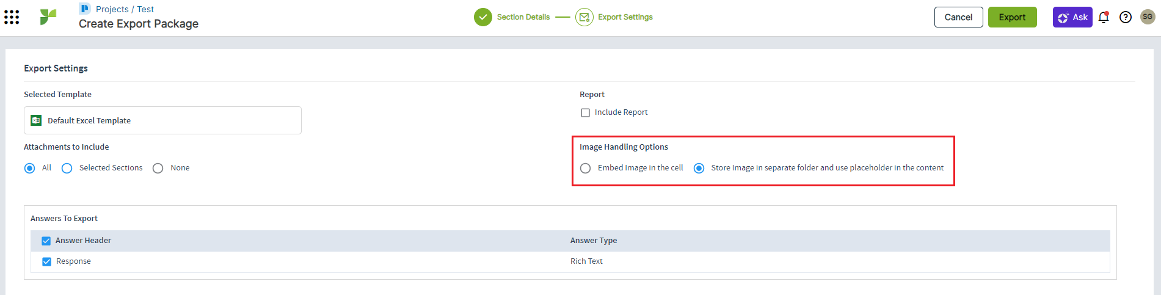Uncheck the Answer Header checkbox
This screenshot has width=1161, height=295.
[x=46, y=241]
